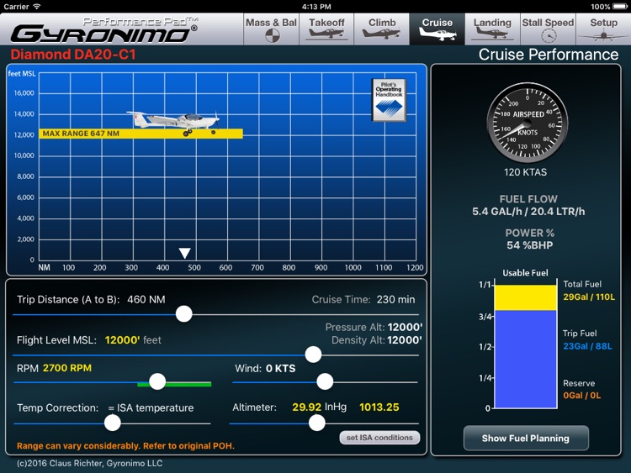Click the Wind slider handle
Image resolution: width=631 pixels, height=473 pixels.
[325, 381]
